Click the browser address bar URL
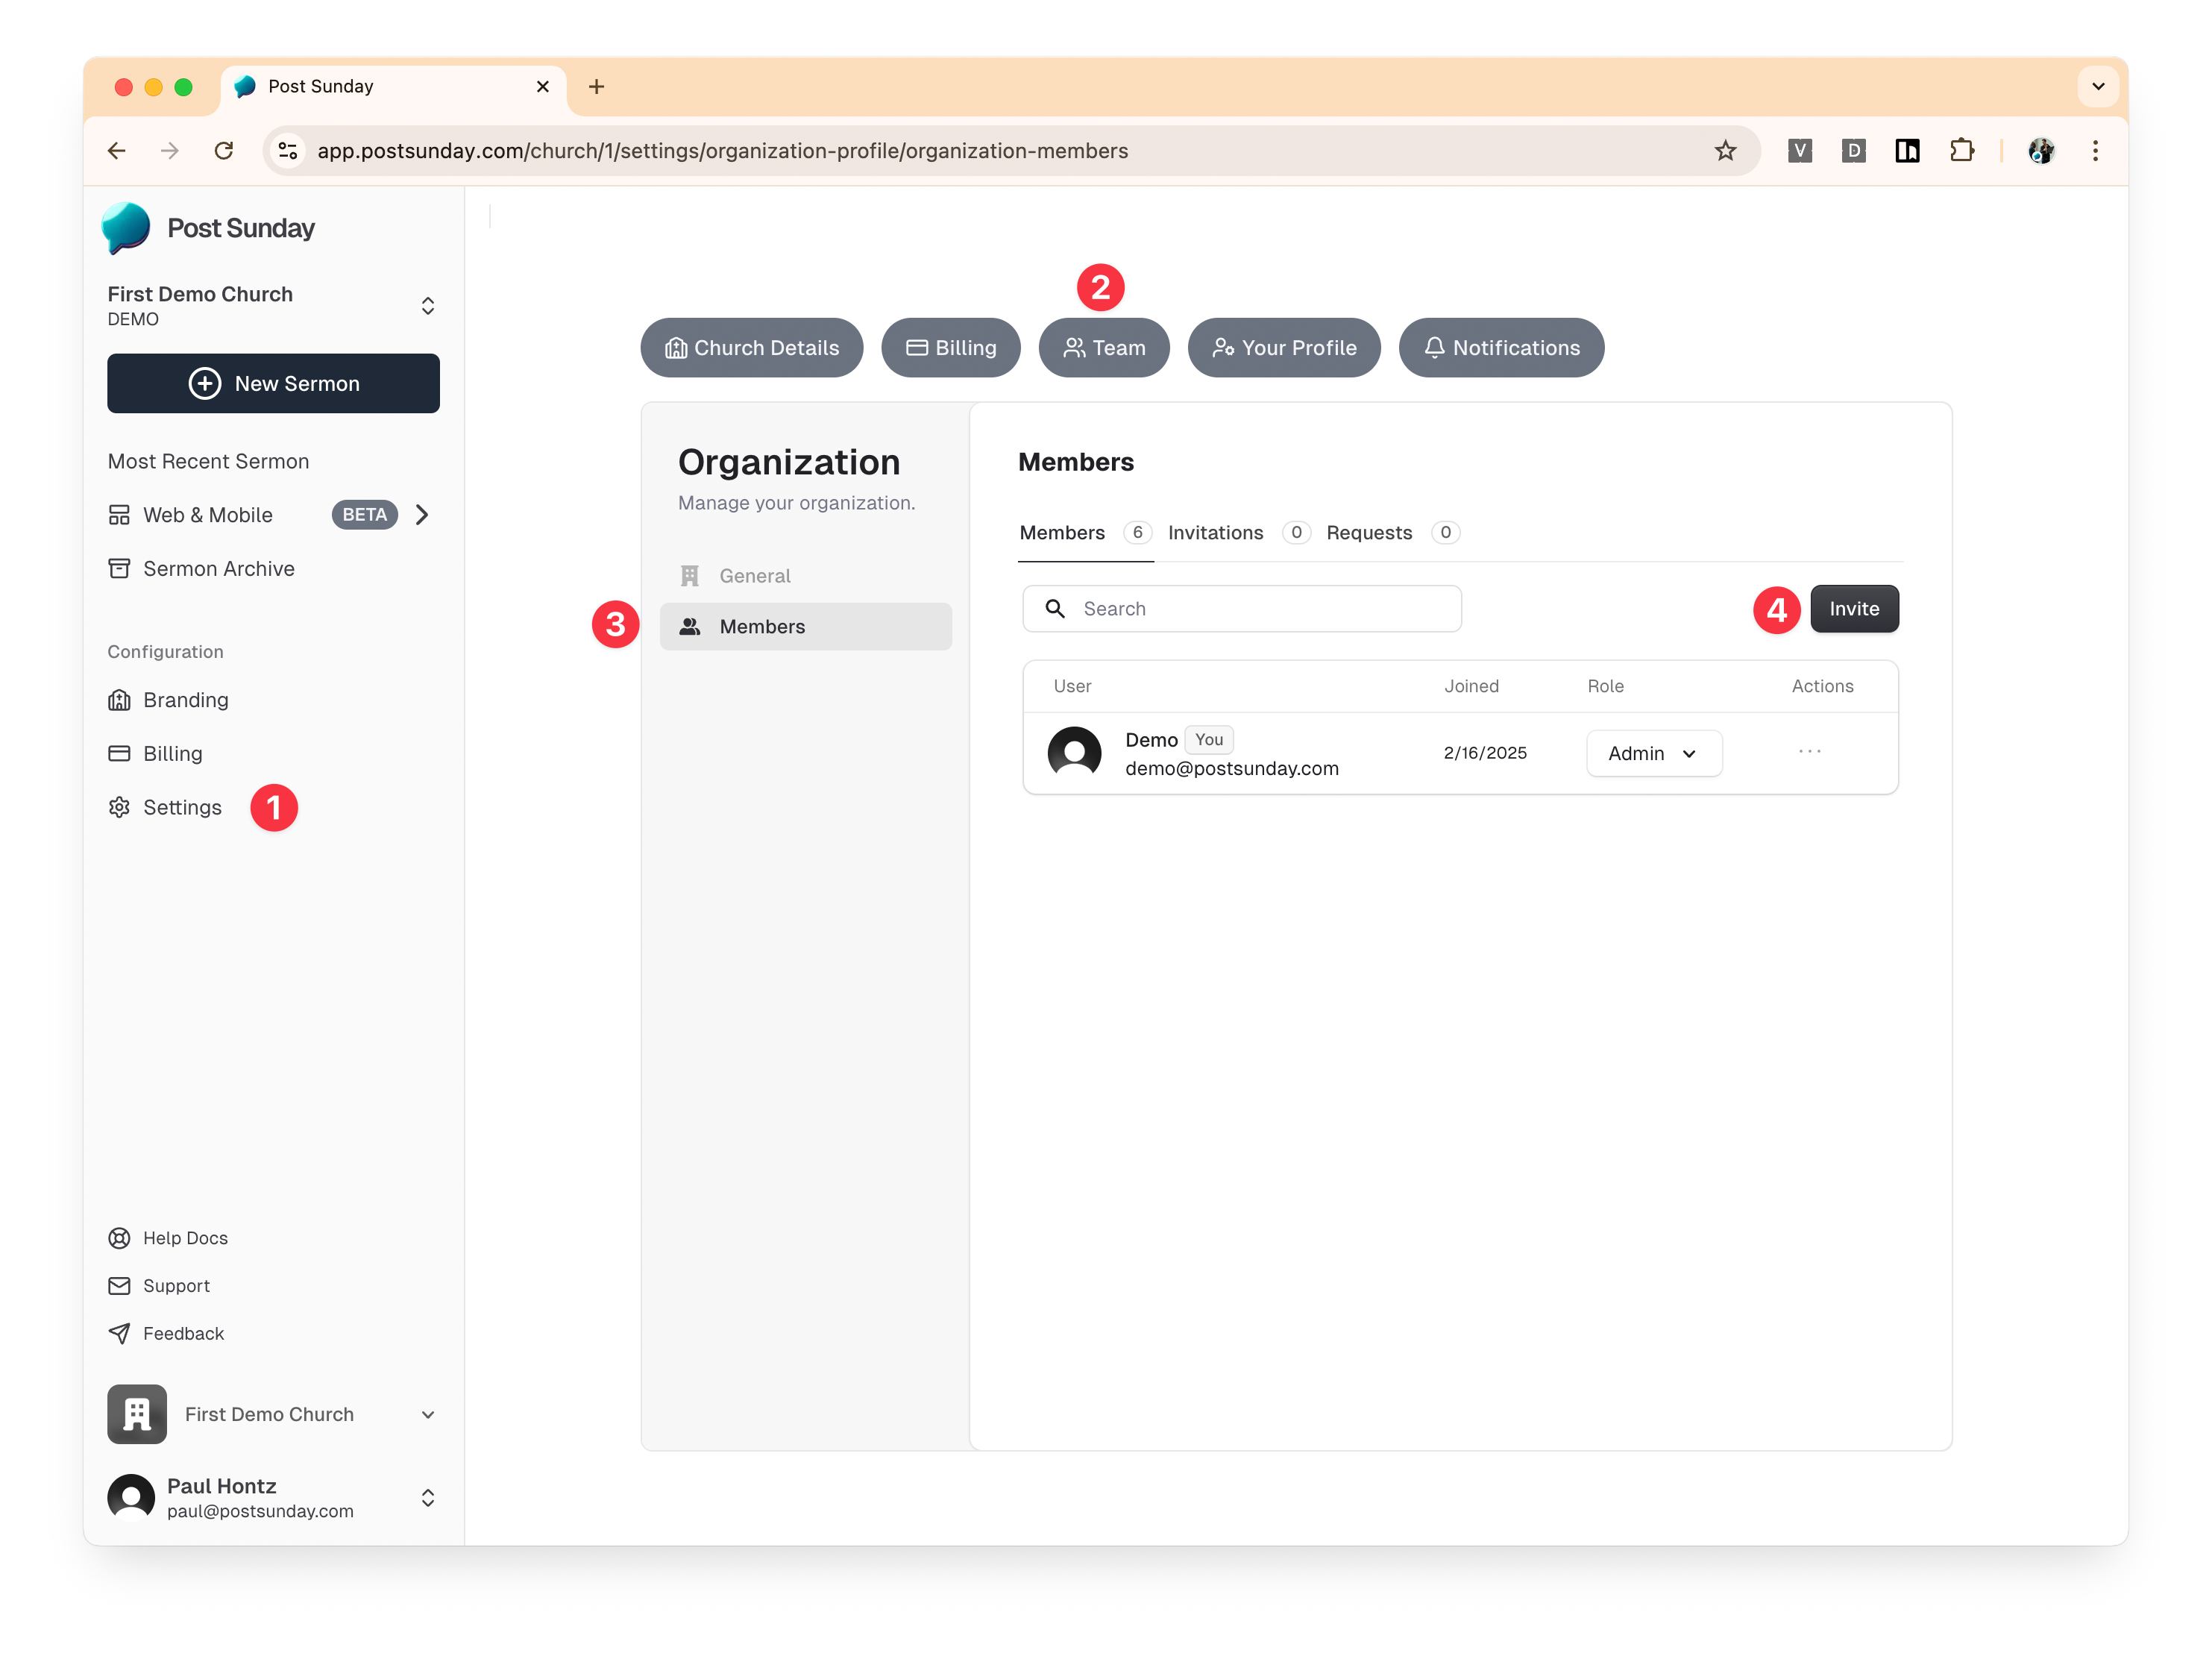Image resolution: width=2212 pixels, height=1656 pixels. coord(723,151)
